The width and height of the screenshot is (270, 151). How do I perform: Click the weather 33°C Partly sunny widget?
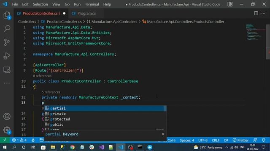208,147
